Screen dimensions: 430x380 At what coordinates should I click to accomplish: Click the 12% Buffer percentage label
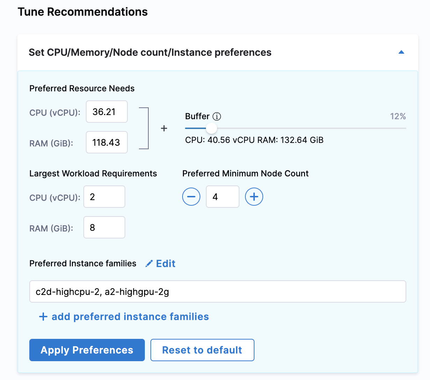tap(398, 116)
